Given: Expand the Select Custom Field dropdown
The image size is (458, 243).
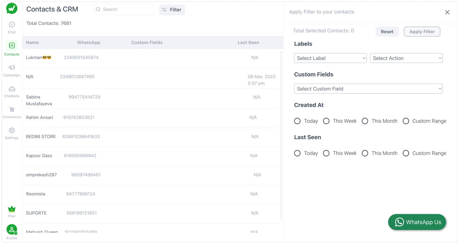Looking at the screenshot, I should [x=368, y=89].
